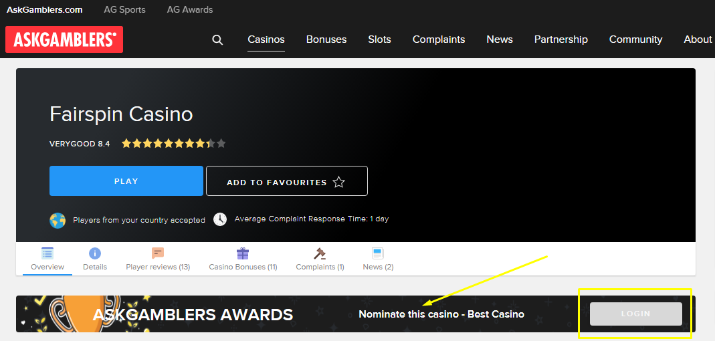This screenshot has height=341, width=715.
Task: Switch to Casino Bonuses (11) tab
Action: 243,259
